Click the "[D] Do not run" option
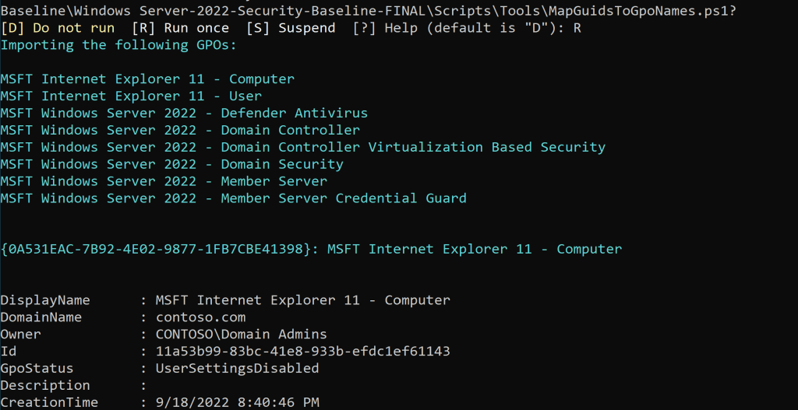798x410 pixels. point(58,28)
